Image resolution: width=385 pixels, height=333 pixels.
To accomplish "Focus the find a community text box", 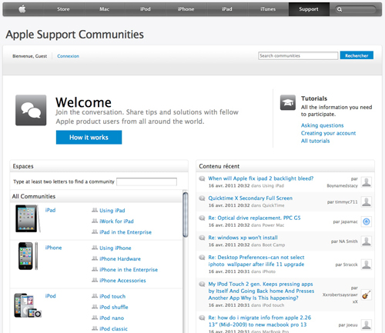I will 146,181.
